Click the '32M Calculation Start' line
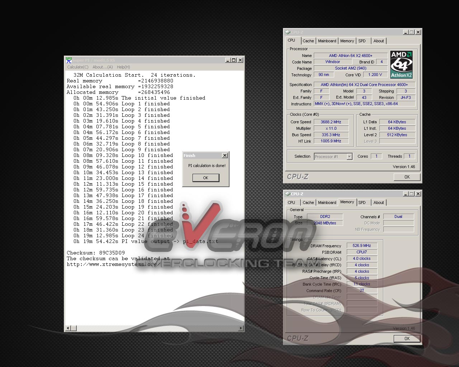Image resolution: width=459 pixels, height=367 pixels. coord(134,75)
